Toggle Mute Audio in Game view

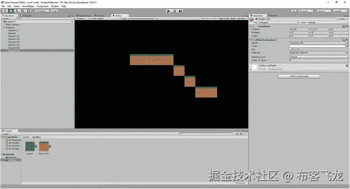pyautogui.click(x=224, y=19)
